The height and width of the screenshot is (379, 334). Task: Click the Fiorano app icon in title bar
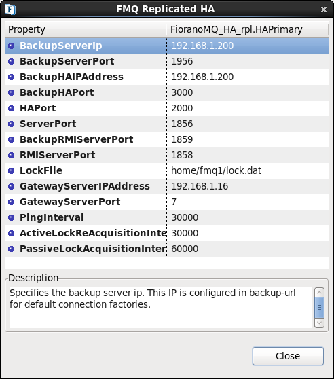click(10, 10)
